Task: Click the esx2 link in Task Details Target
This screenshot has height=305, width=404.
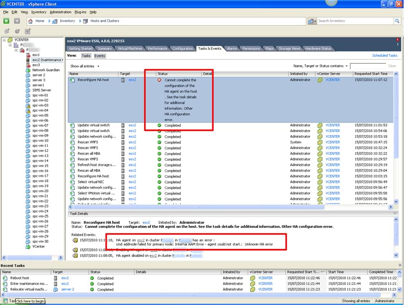Action: (146, 222)
